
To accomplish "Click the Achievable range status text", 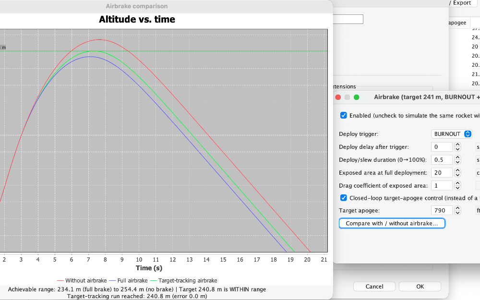I will [x=137, y=289].
